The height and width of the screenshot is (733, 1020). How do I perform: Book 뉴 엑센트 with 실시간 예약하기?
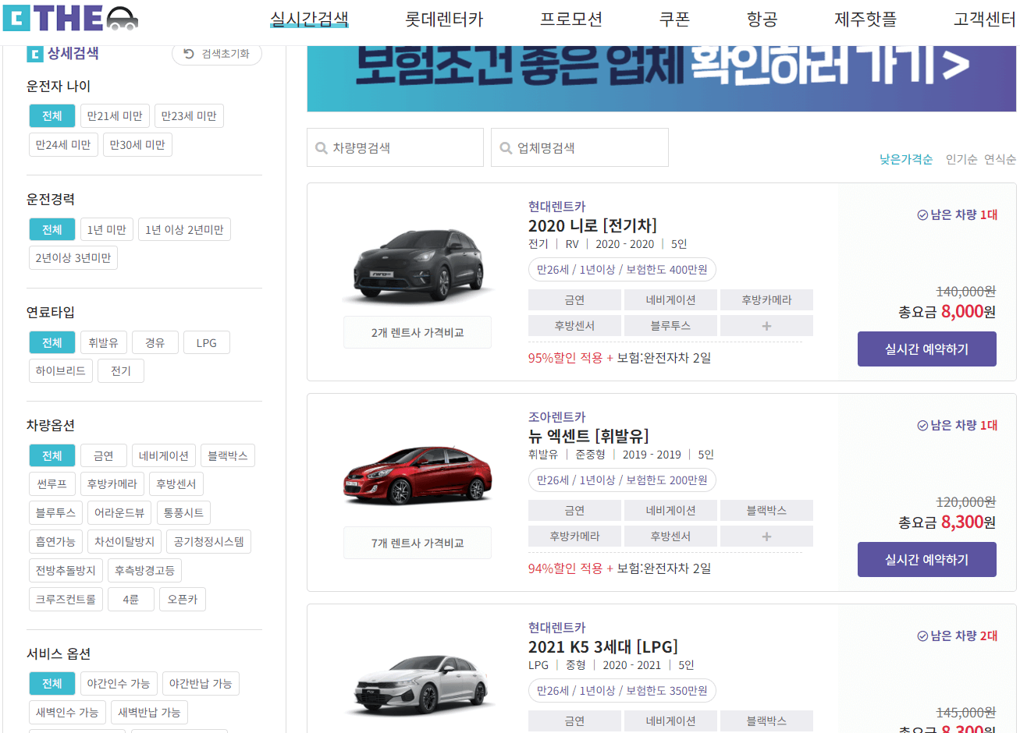tap(927, 560)
